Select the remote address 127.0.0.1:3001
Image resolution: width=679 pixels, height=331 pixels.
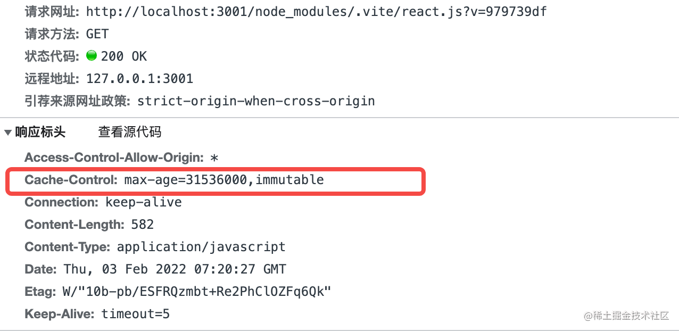[x=139, y=79]
